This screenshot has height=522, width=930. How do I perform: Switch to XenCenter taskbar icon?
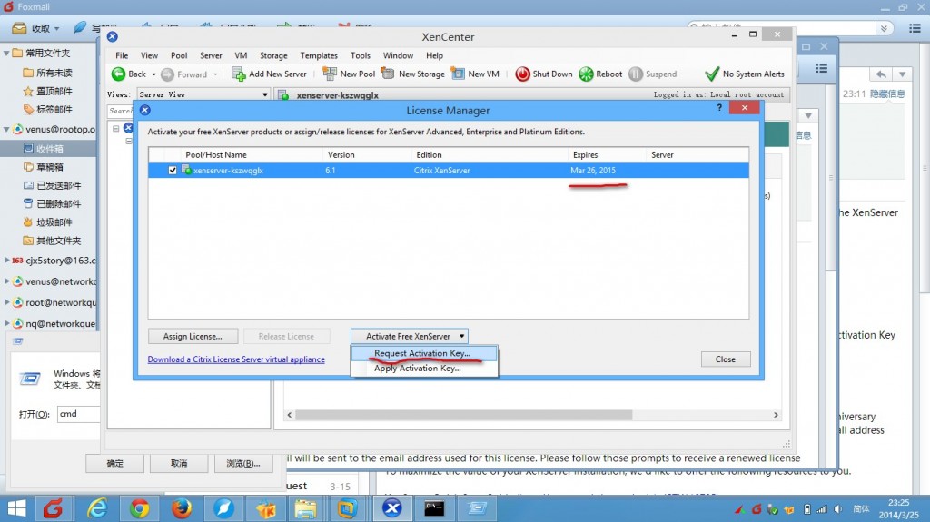pos(391,508)
